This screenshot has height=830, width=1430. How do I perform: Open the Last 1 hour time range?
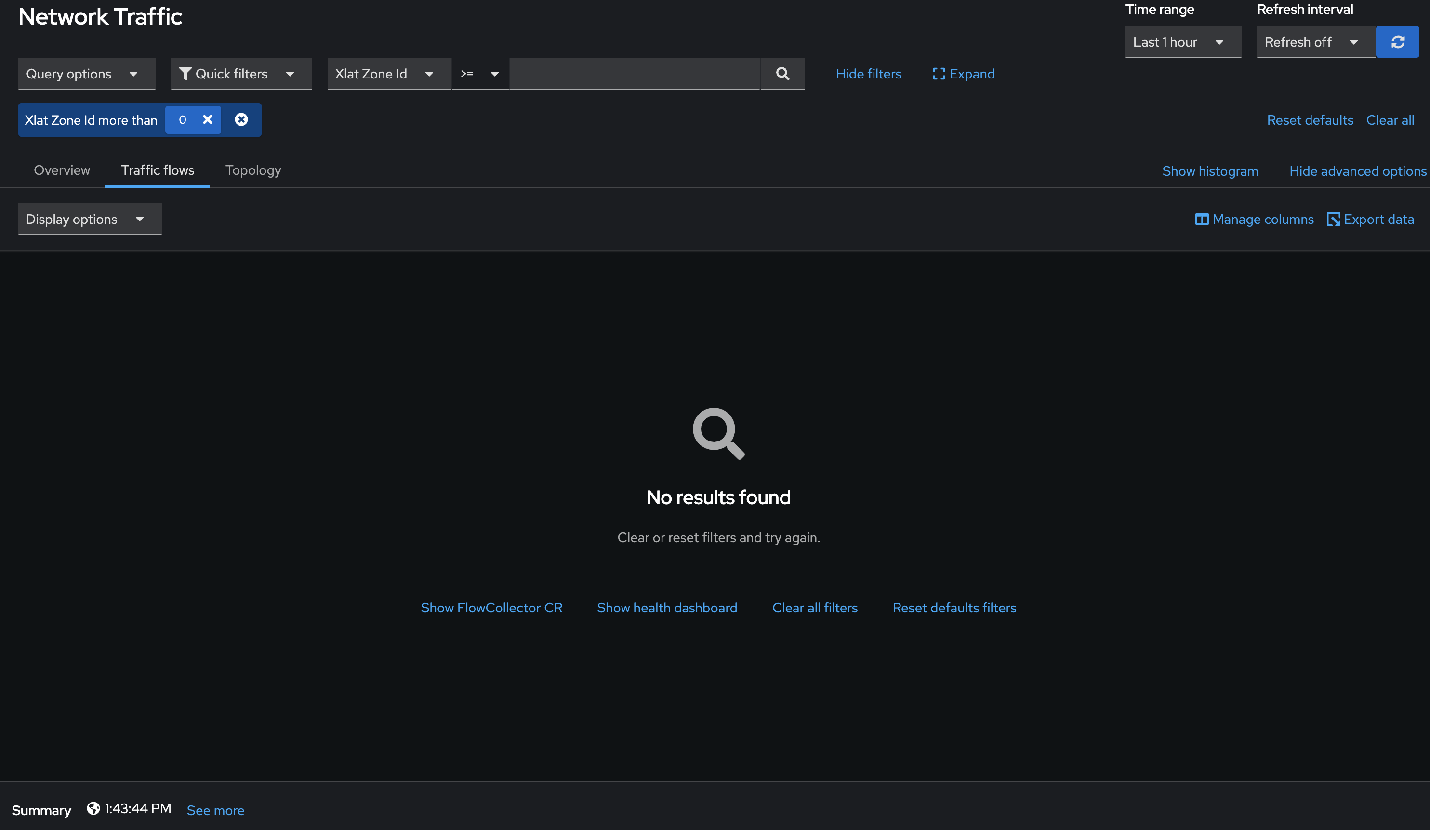click(1182, 42)
